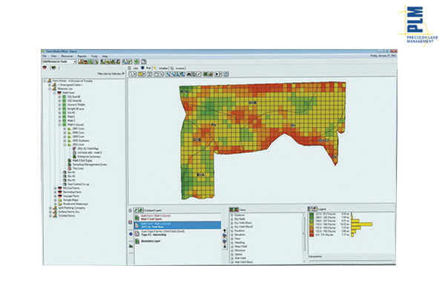Select Enterprise Summary in the tree
Screen dimensions: 445x297
[89, 157]
